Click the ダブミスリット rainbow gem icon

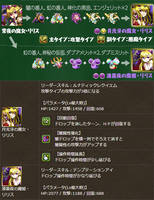(x=112, y=63)
